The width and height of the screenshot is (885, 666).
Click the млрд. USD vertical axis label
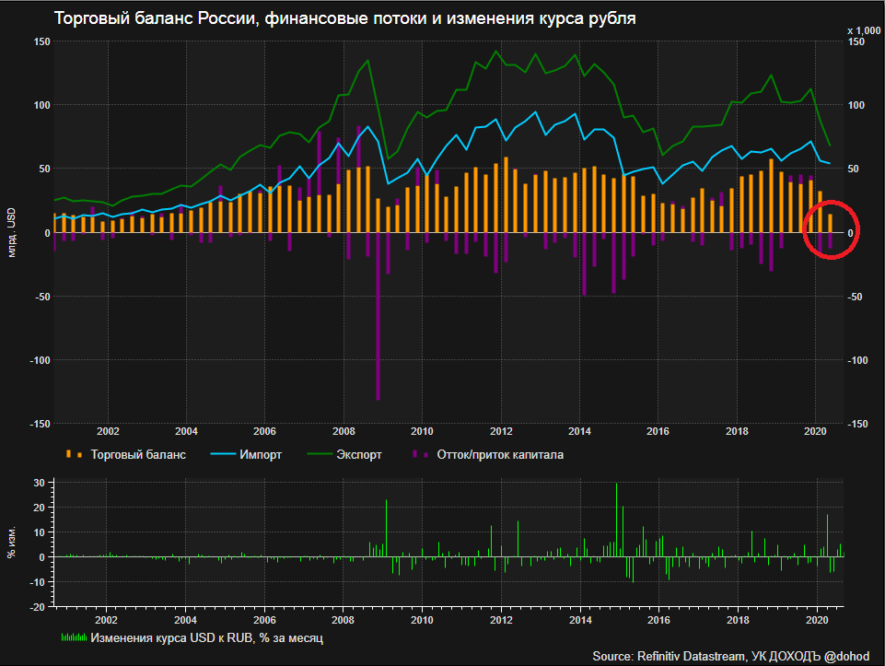point(12,233)
